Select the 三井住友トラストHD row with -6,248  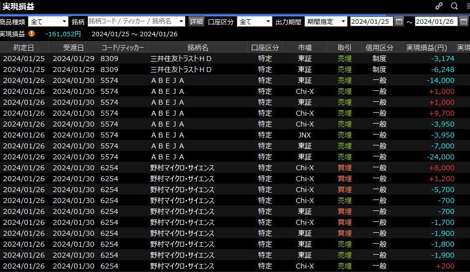[235, 69]
